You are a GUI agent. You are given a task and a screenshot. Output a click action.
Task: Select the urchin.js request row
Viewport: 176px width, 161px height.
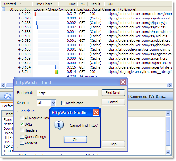pyautogui.click(x=88, y=49)
